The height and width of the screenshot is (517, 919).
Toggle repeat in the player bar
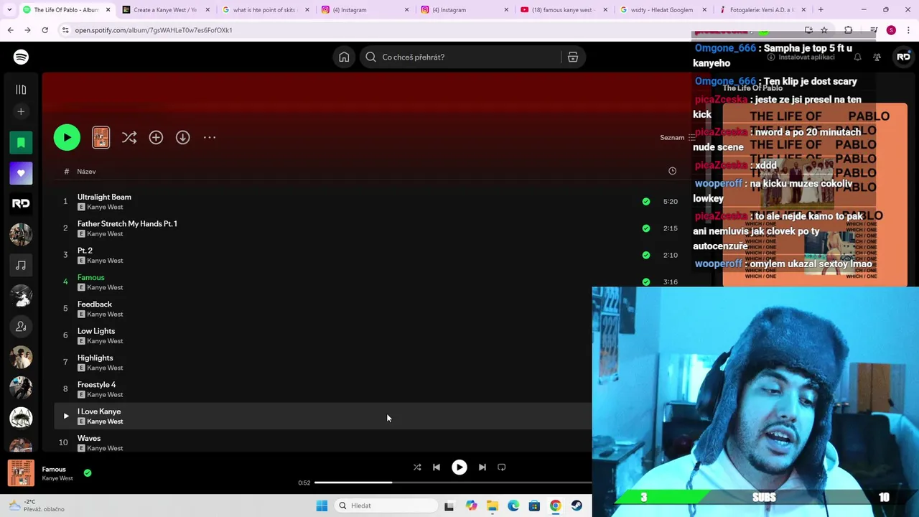click(x=502, y=467)
